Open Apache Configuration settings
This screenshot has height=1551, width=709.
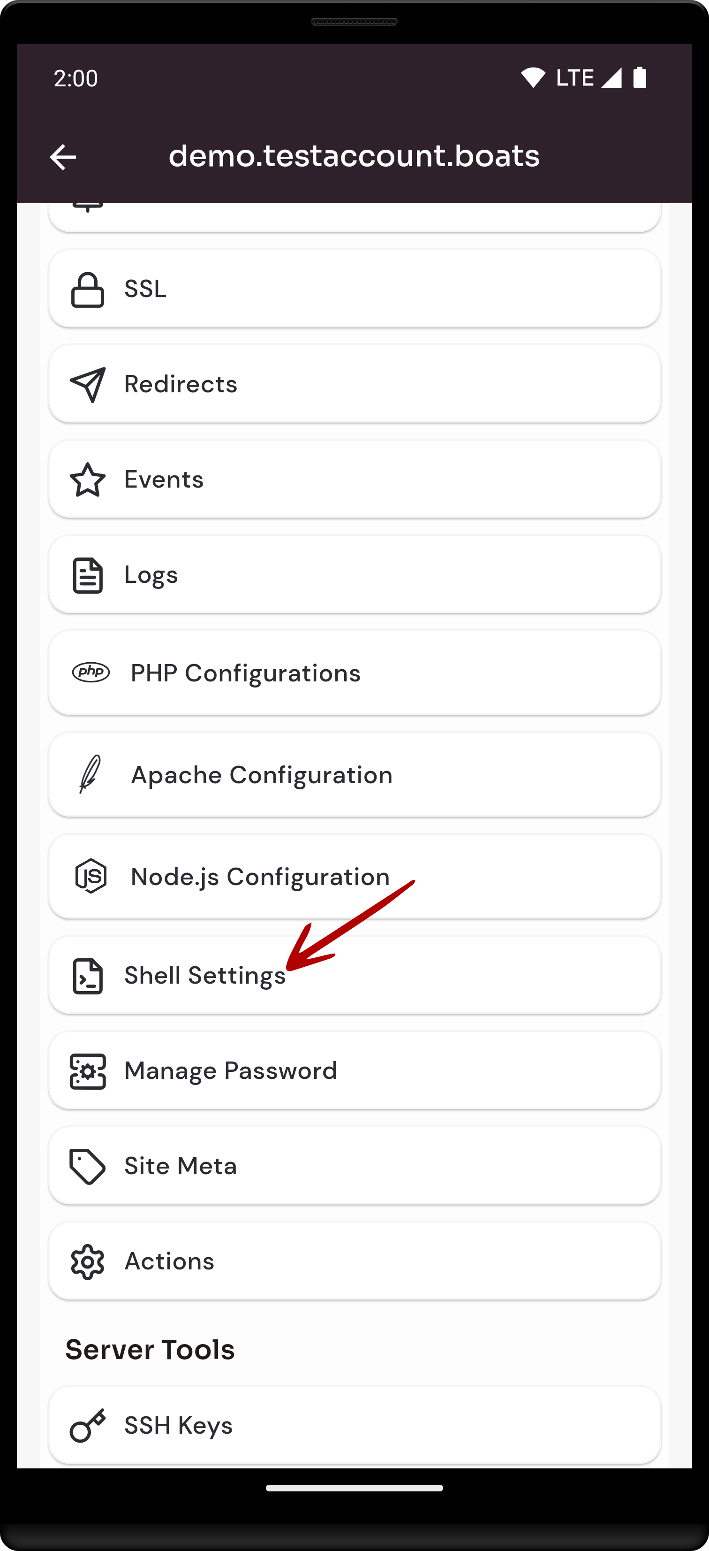[354, 775]
